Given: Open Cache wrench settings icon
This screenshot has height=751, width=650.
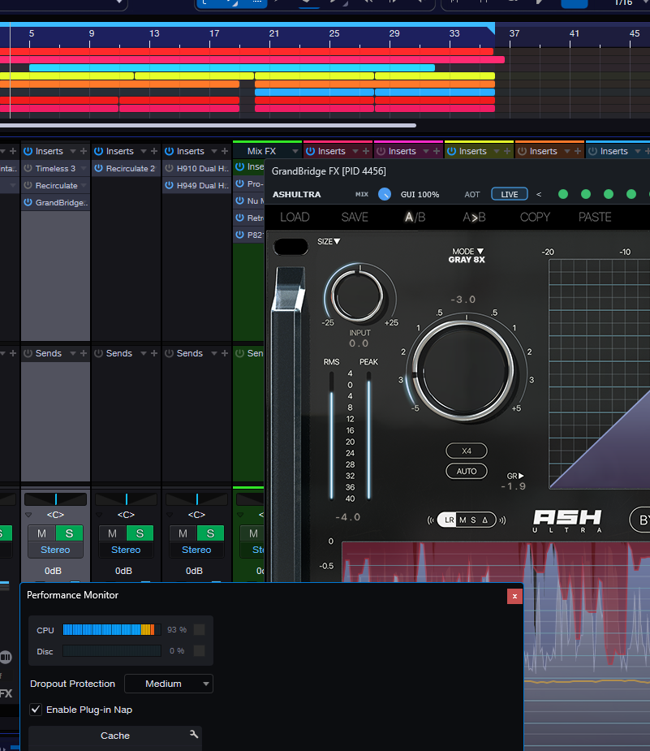Looking at the screenshot, I should (x=194, y=734).
